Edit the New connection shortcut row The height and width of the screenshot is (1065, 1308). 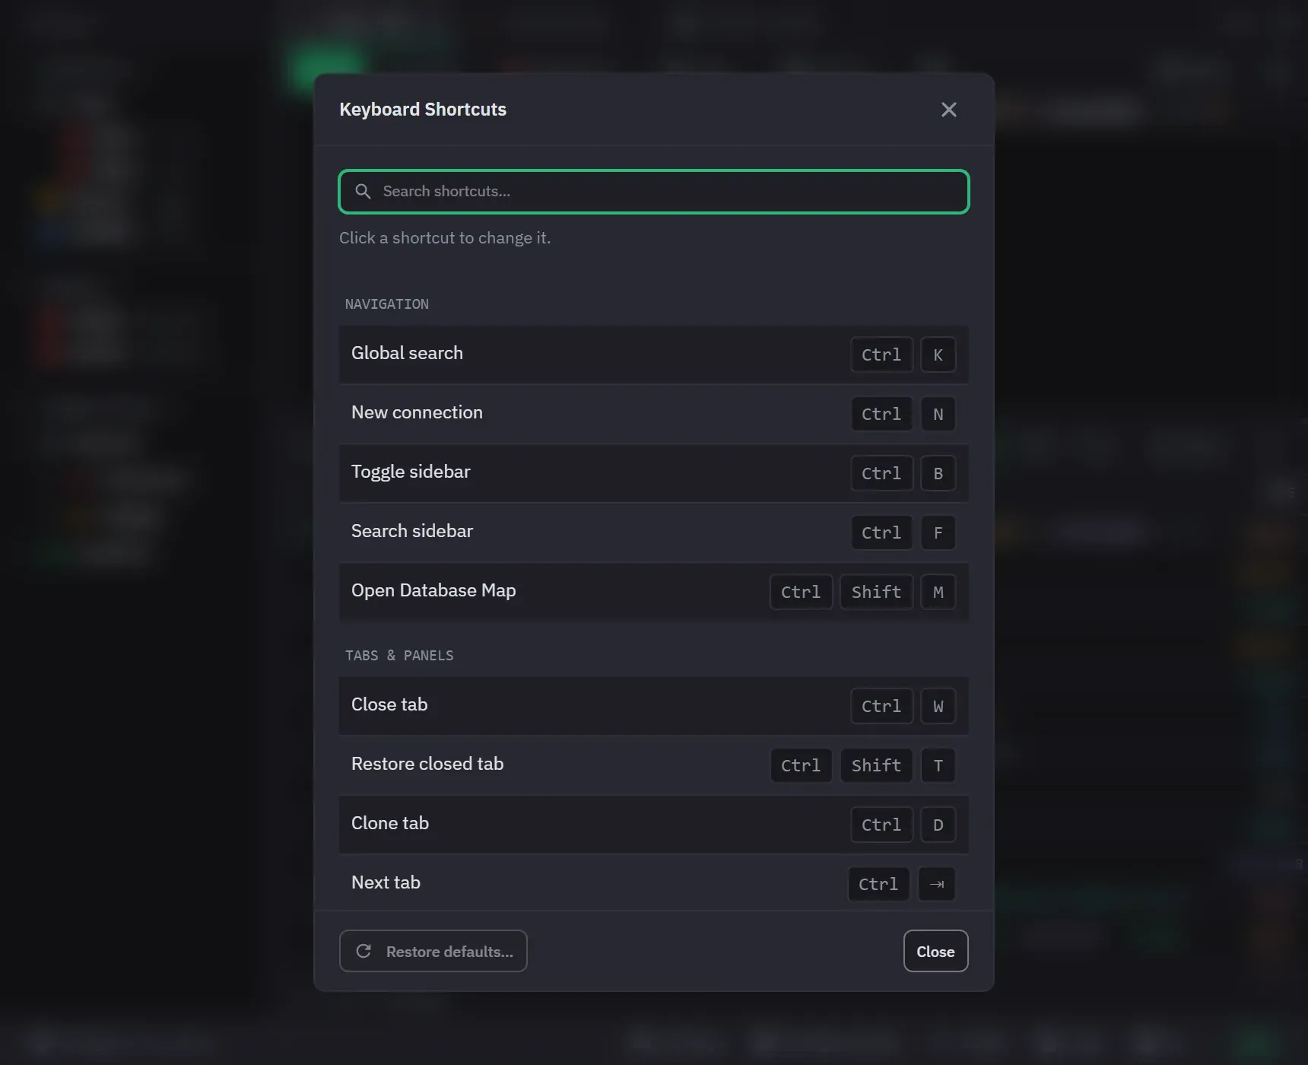click(654, 414)
